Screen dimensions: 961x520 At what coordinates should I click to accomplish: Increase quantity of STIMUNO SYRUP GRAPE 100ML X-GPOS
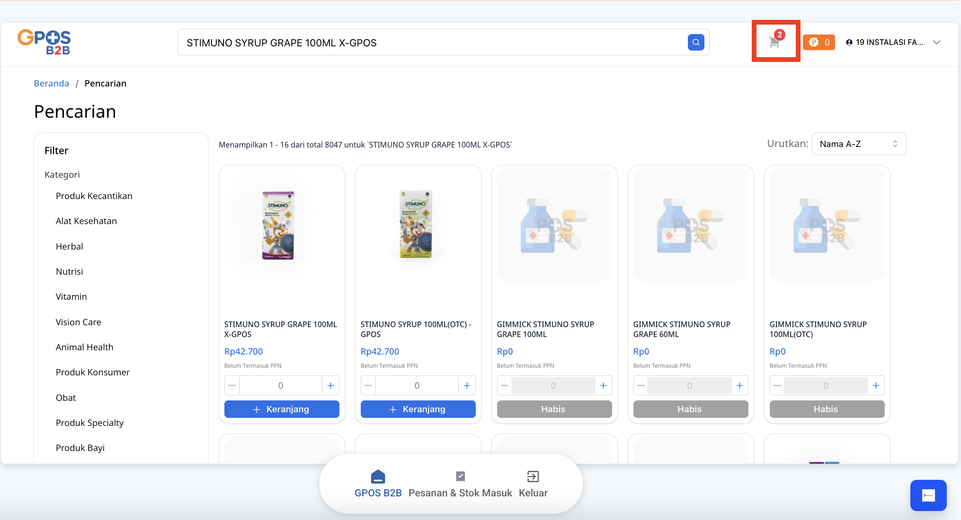pyautogui.click(x=330, y=386)
